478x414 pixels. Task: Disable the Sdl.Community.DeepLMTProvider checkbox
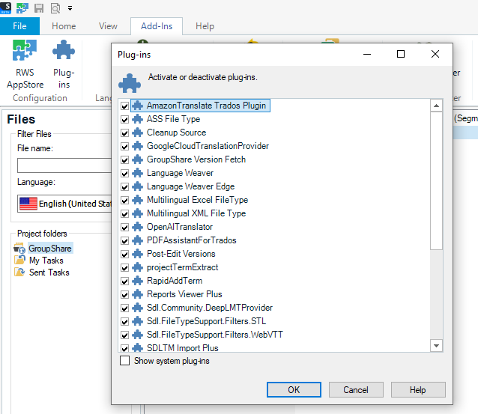click(x=124, y=308)
